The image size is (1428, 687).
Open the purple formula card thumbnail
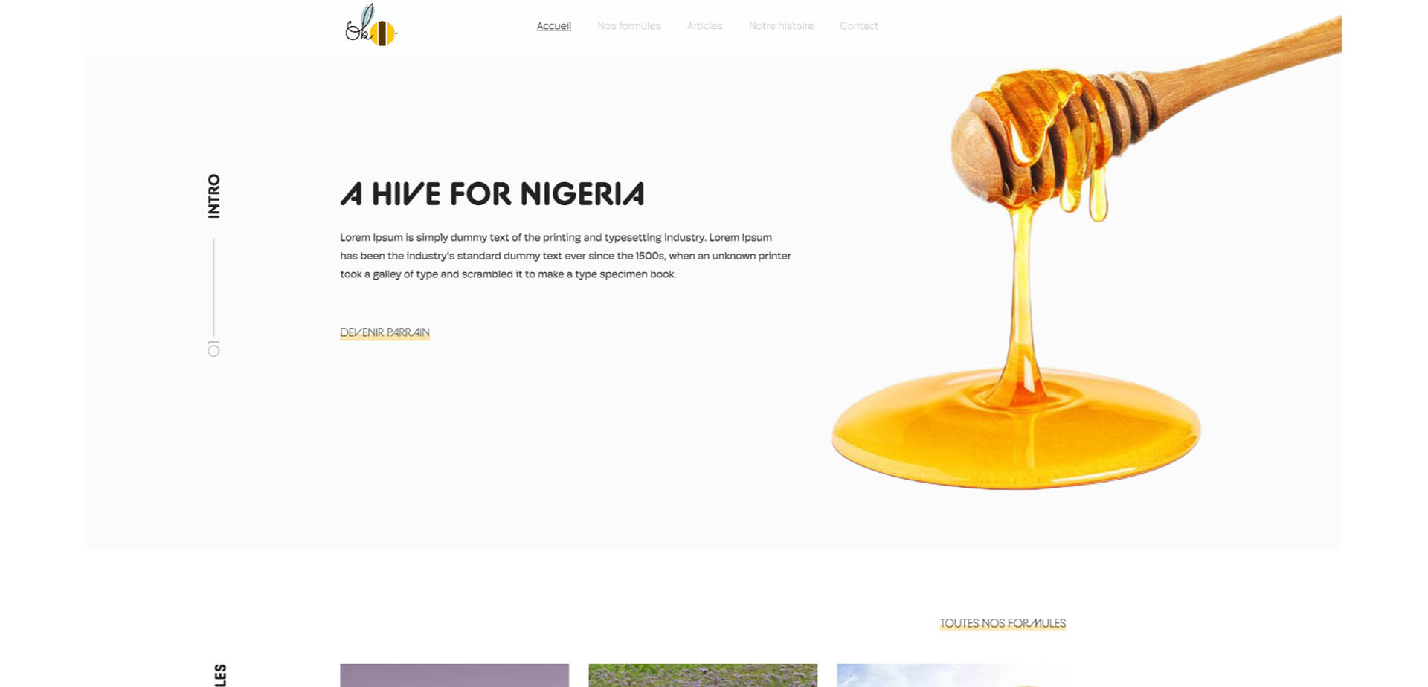pyautogui.click(x=454, y=675)
